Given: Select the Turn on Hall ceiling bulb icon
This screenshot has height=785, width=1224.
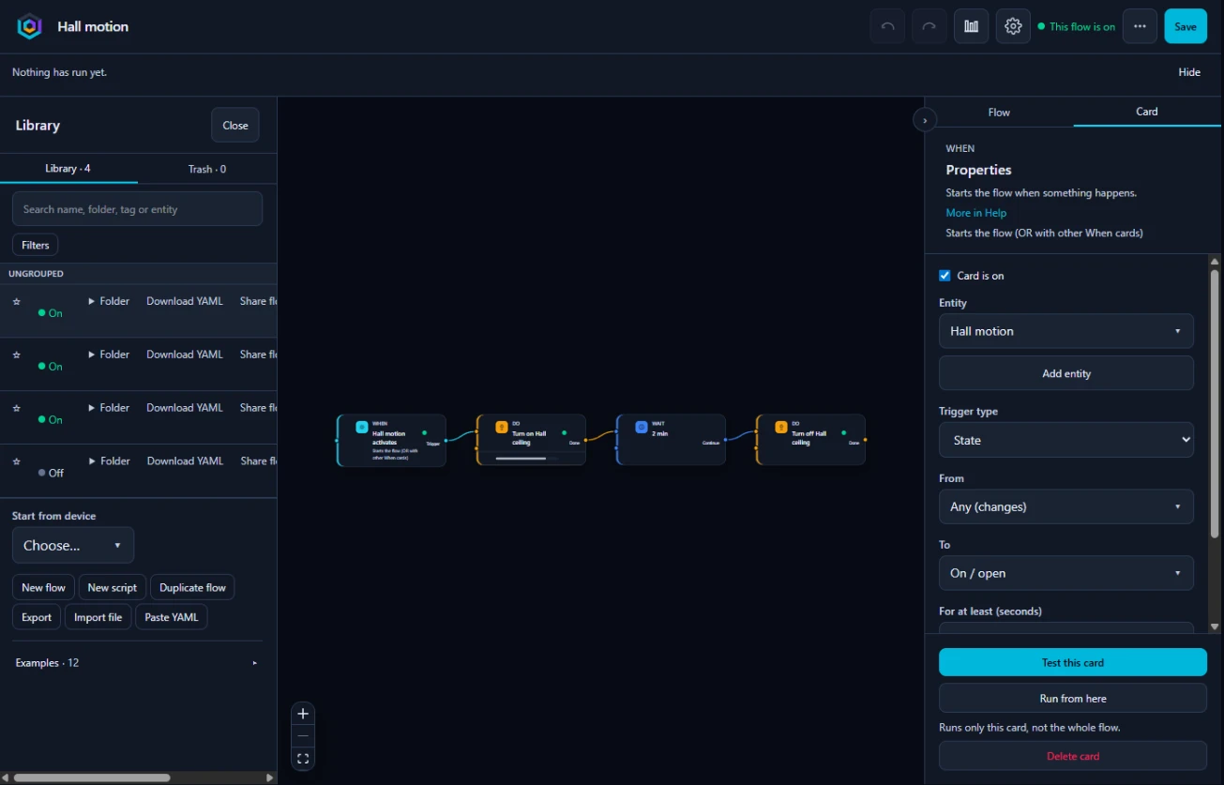Looking at the screenshot, I should click(x=502, y=427).
